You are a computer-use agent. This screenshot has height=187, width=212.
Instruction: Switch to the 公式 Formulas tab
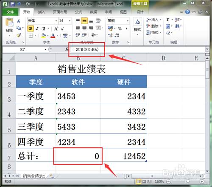coord(78,12)
